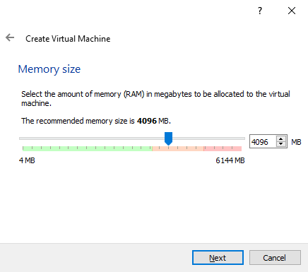Click the slider track right of the handle

pyautogui.click(x=208, y=138)
